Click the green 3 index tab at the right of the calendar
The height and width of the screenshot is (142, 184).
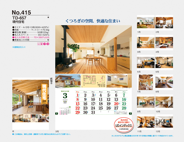(x=130, y=114)
